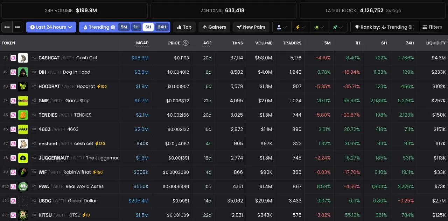Sort by the TRADERS column header
This screenshot has height=221, width=448.
coord(292,43)
